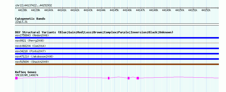226x92 pixels.
Task: Open variant nsv515690 (Shaikh2009) label
Action: point(32,62)
